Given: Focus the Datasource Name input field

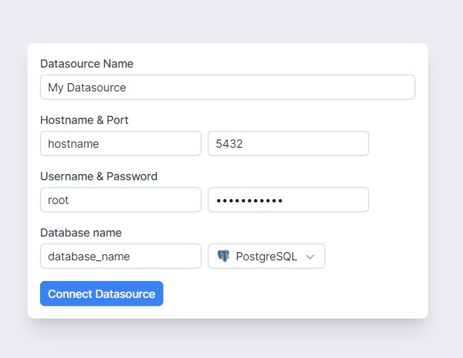Looking at the screenshot, I should coord(227,87).
